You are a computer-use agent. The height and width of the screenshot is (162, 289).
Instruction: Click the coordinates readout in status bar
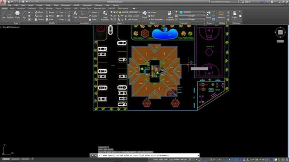point(166,160)
